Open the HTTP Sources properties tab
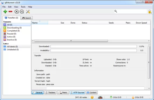 77,92
